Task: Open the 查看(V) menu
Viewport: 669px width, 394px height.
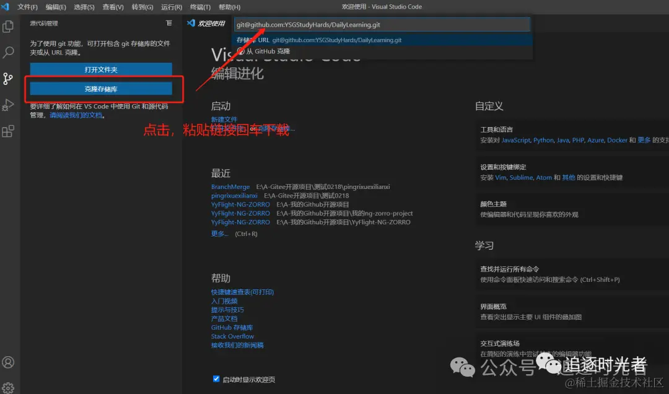Action: [x=113, y=7]
